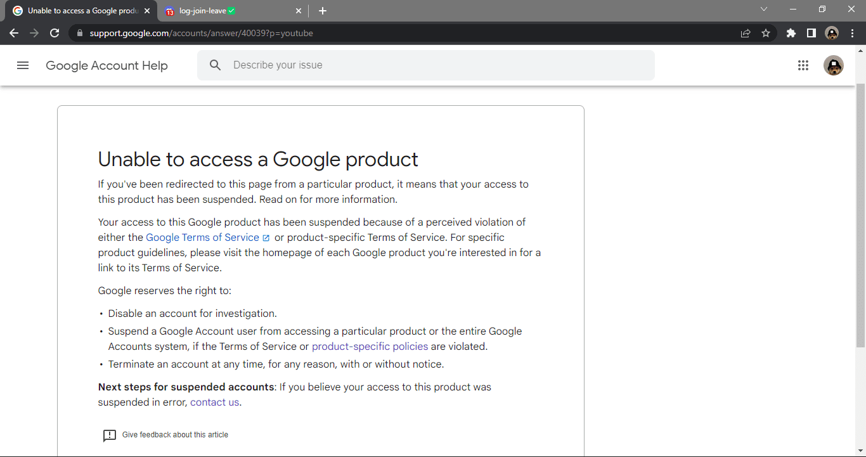Reload the current page
This screenshot has height=457, width=866.
pyautogui.click(x=55, y=33)
